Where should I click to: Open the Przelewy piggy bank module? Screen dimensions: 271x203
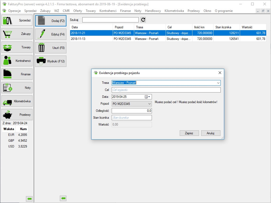point(17,115)
